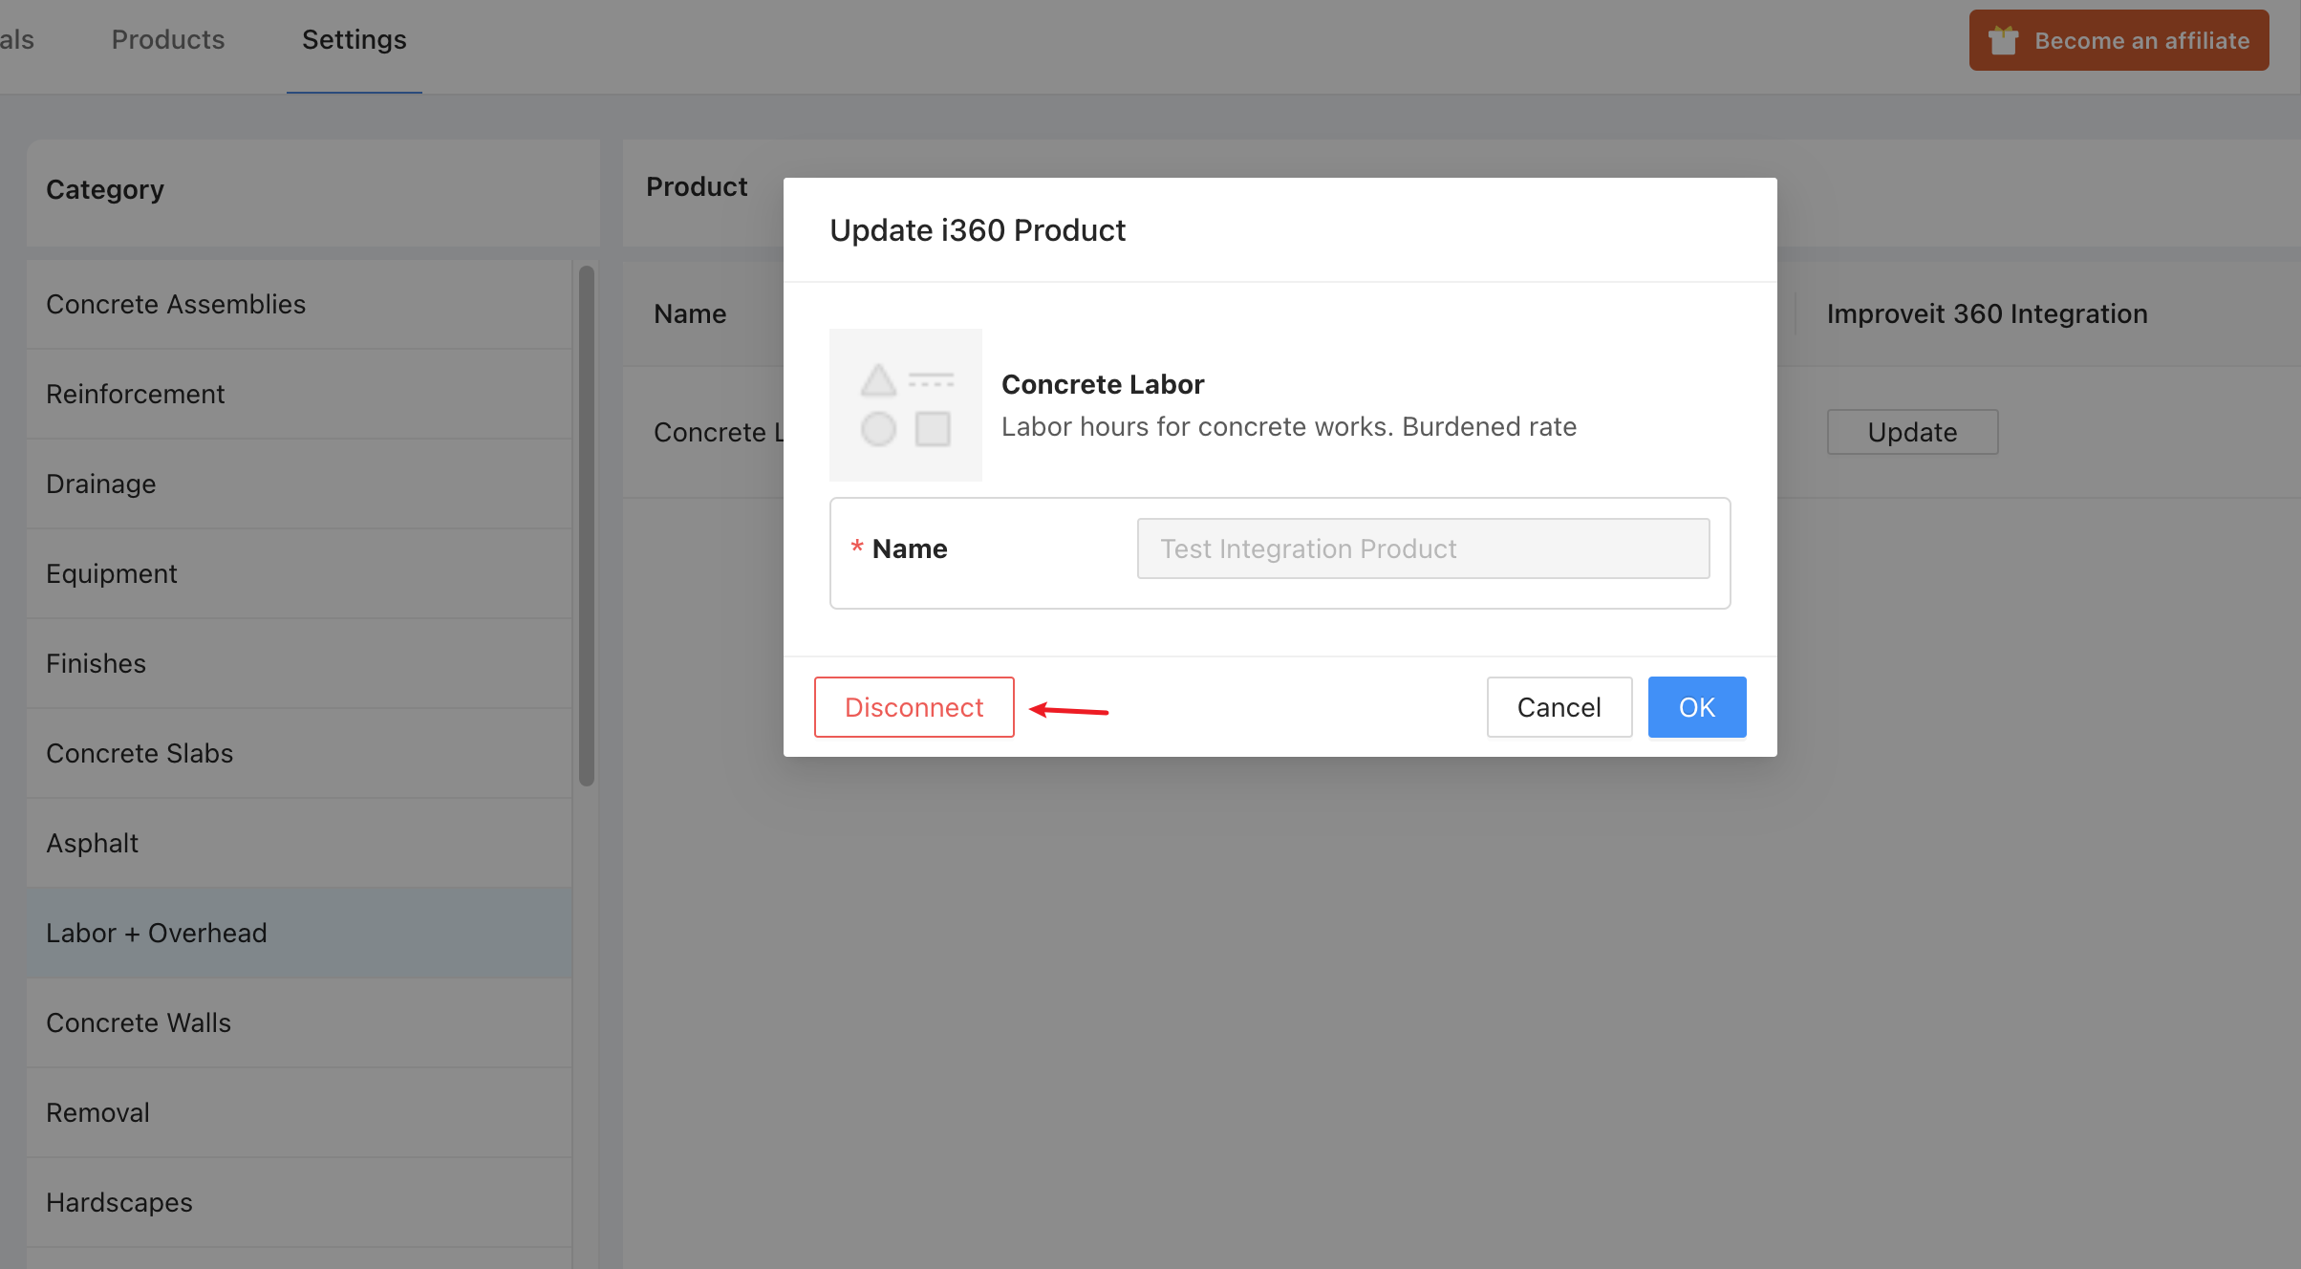Open the Asphalt category
The height and width of the screenshot is (1269, 2301).
(299, 843)
